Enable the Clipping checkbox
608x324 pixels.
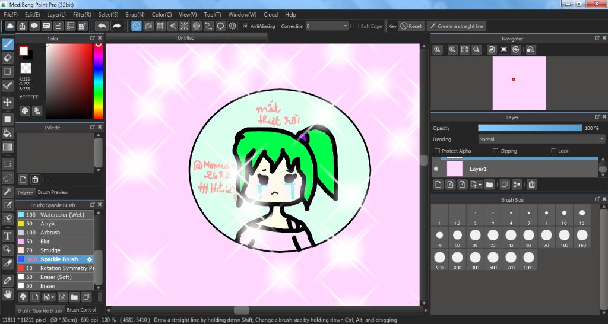coord(495,151)
